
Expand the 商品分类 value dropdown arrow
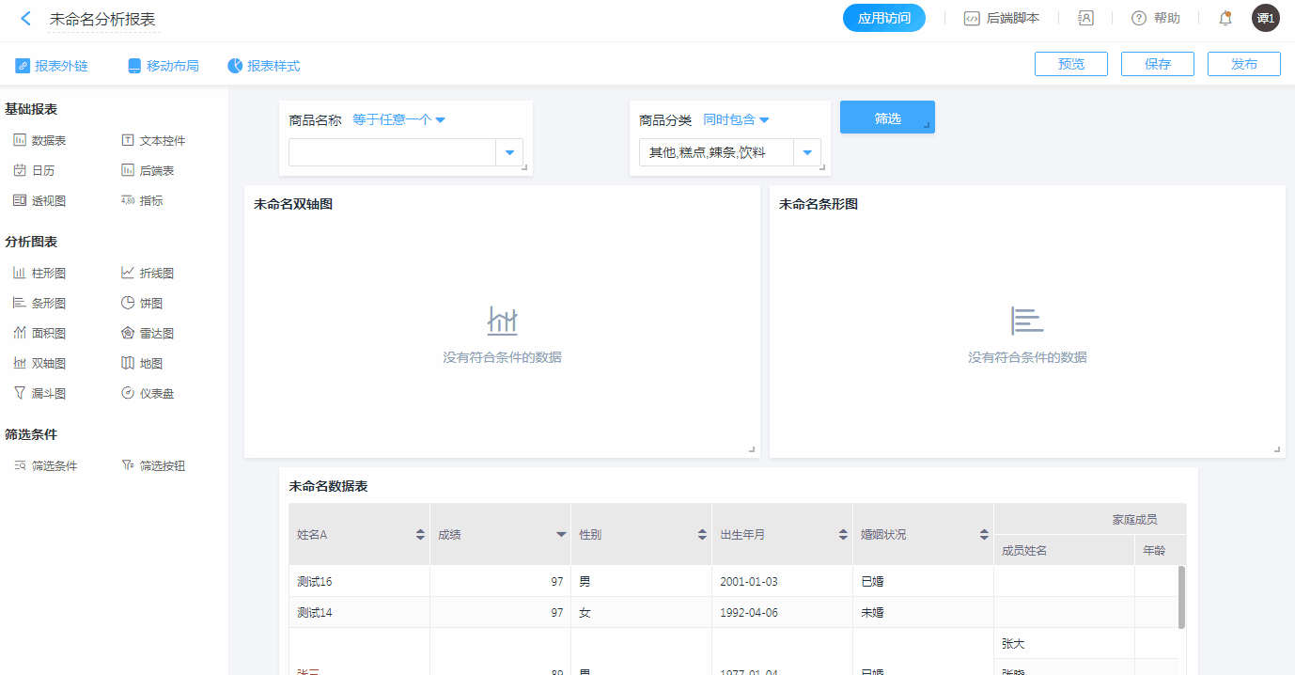pyautogui.click(x=807, y=152)
